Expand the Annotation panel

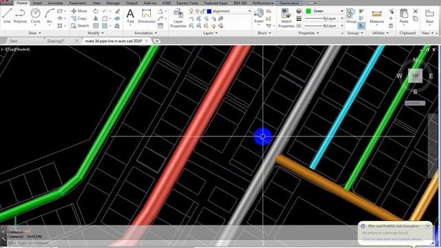[x=145, y=33]
